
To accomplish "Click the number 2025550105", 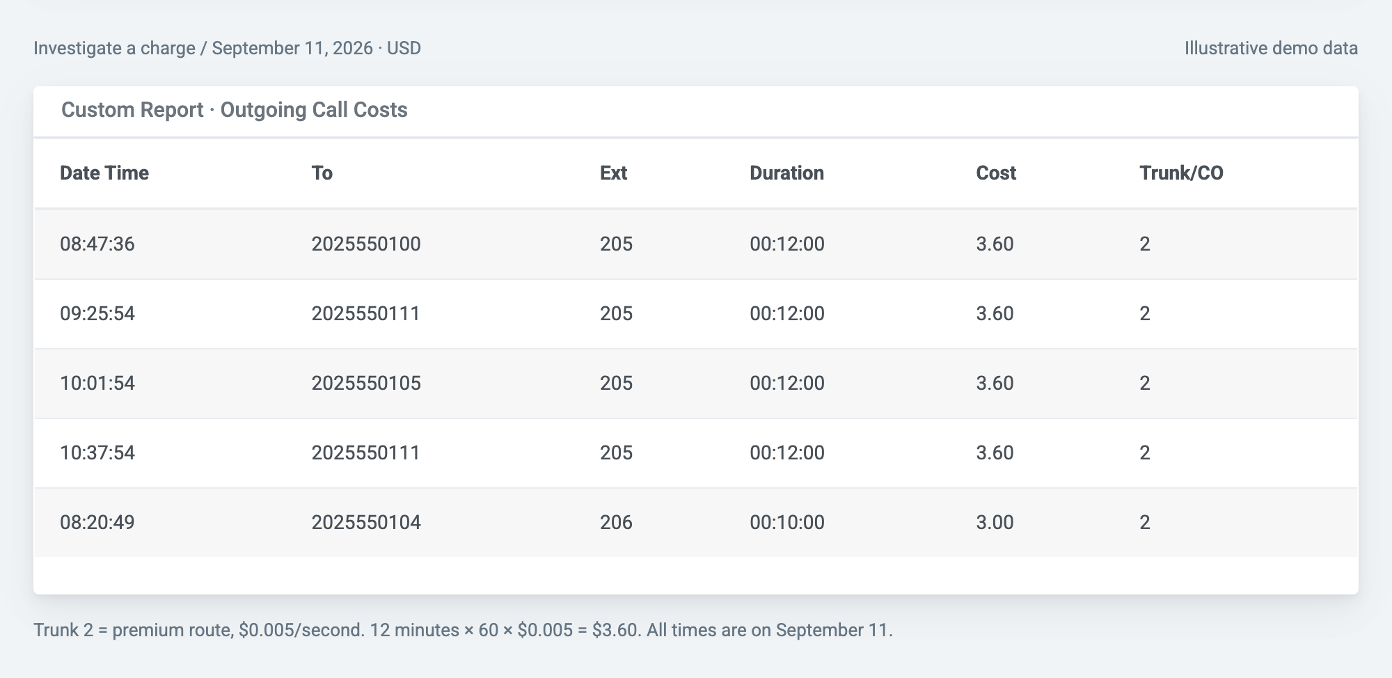I will [366, 384].
